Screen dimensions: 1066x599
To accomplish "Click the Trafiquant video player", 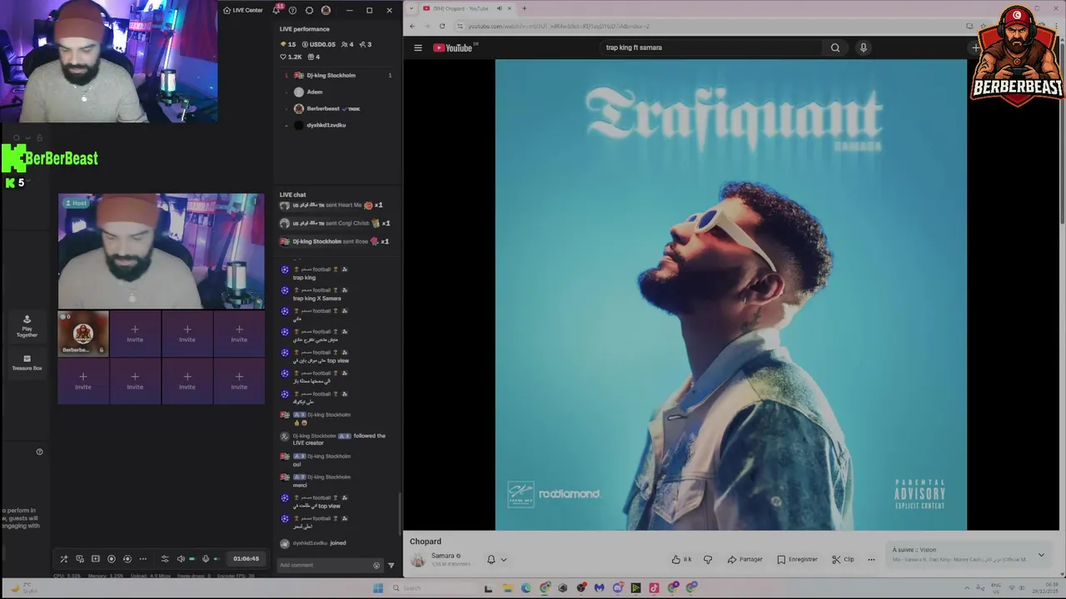I will tap(731, 294).
